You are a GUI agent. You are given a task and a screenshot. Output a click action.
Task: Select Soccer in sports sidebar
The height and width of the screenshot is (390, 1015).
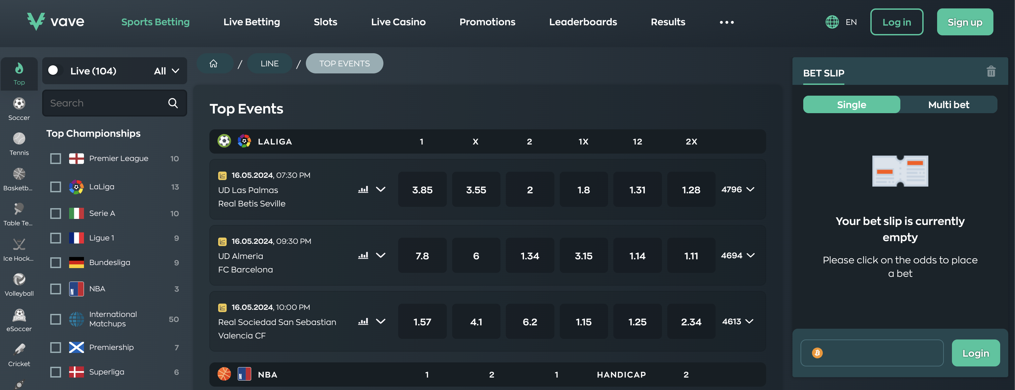pyautogui.click(x=19, y=109)
